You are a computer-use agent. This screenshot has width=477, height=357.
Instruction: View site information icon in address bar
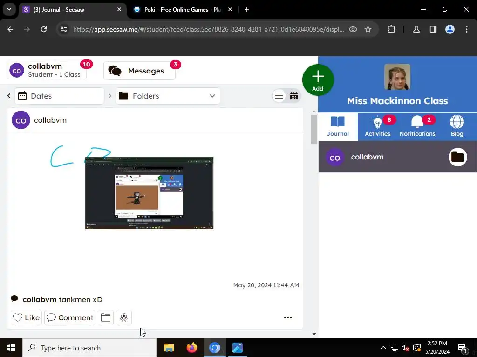(64, 29)
